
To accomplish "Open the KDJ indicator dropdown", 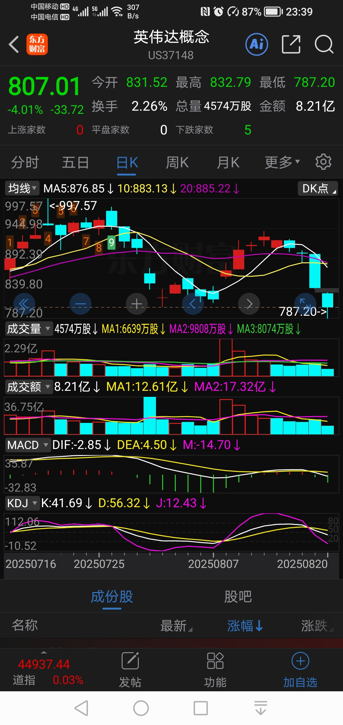I will point(22,503).
